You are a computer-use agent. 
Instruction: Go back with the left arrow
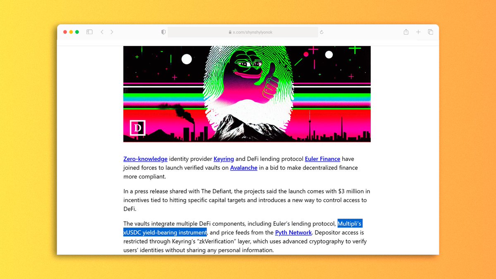[x=102, y=32]
